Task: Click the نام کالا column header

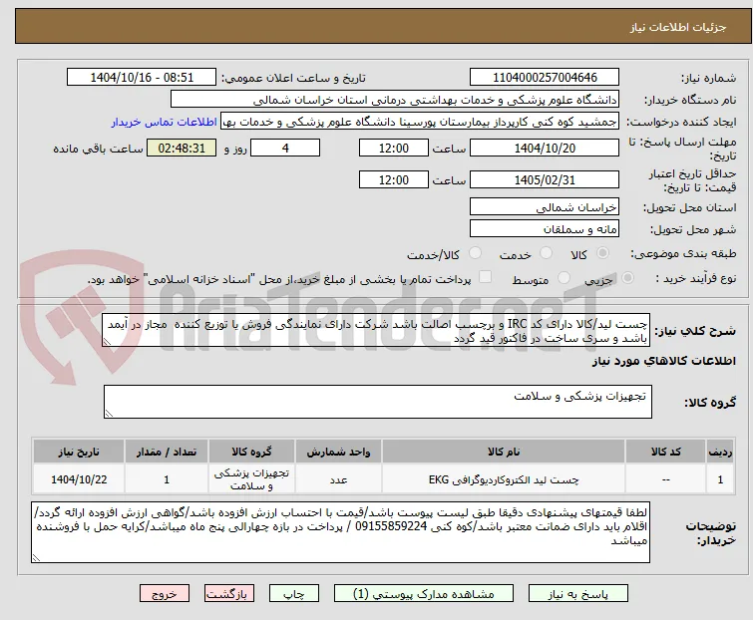Action: 504,452
